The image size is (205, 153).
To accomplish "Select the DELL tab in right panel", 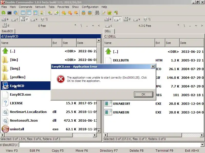I will coord(109,31).
